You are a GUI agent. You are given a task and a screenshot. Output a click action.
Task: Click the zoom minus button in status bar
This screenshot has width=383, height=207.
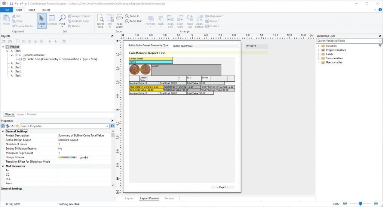click(345, 204)
